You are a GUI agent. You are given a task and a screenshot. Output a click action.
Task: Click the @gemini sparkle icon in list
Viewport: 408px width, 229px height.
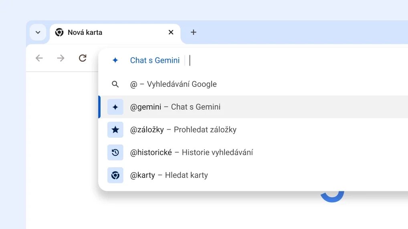(x=115, y=107)
